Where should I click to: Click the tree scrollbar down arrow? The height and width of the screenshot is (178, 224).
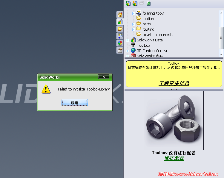221,54
